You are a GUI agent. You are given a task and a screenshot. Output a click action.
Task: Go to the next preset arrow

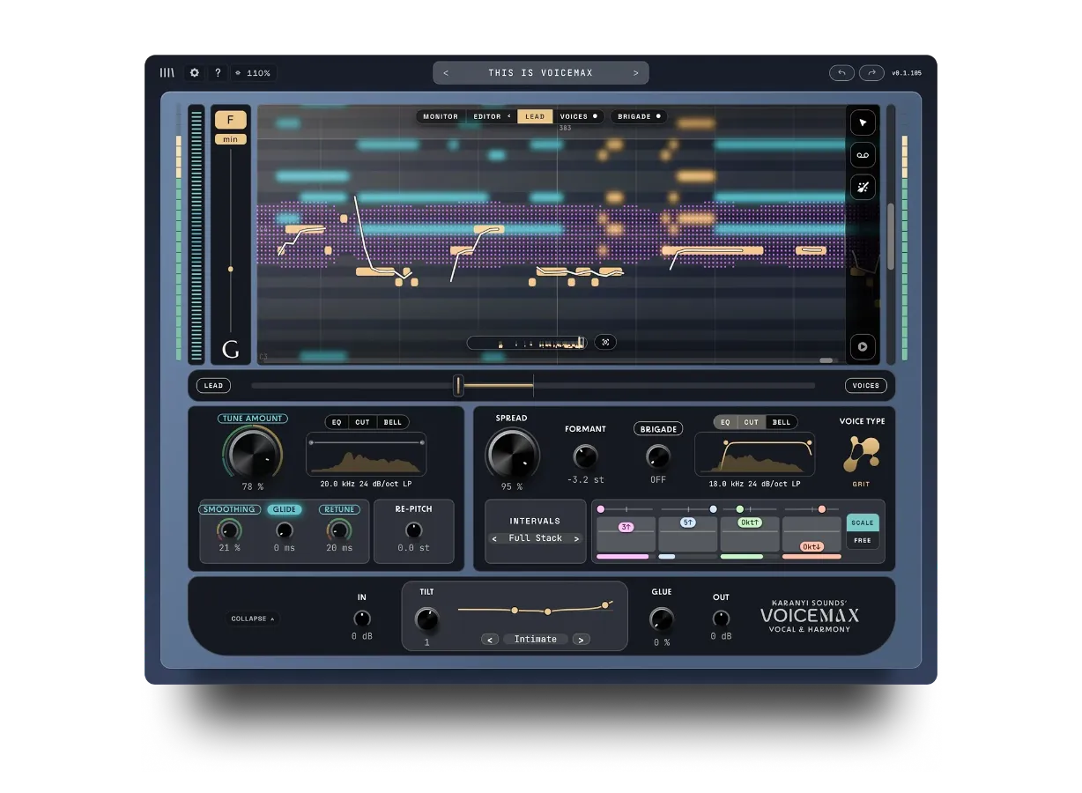pyautogui.click(x=636, y=73)
